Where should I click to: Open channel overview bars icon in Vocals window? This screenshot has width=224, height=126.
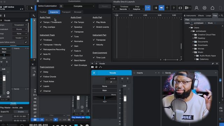tap(92, 67)
